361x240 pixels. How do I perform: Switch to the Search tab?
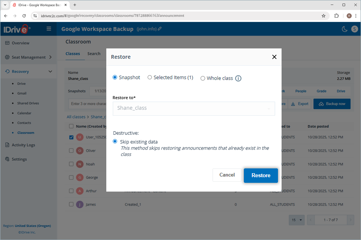point(94,54)
